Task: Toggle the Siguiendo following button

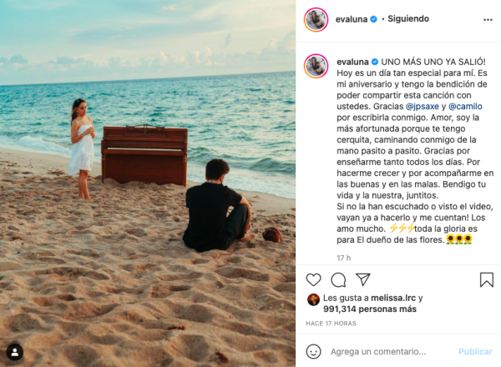Action: pos(408,19)
